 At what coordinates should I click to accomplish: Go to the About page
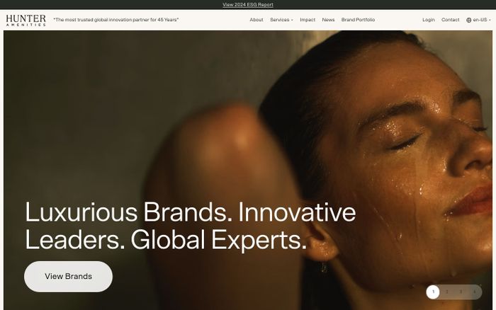pos(257,20)
